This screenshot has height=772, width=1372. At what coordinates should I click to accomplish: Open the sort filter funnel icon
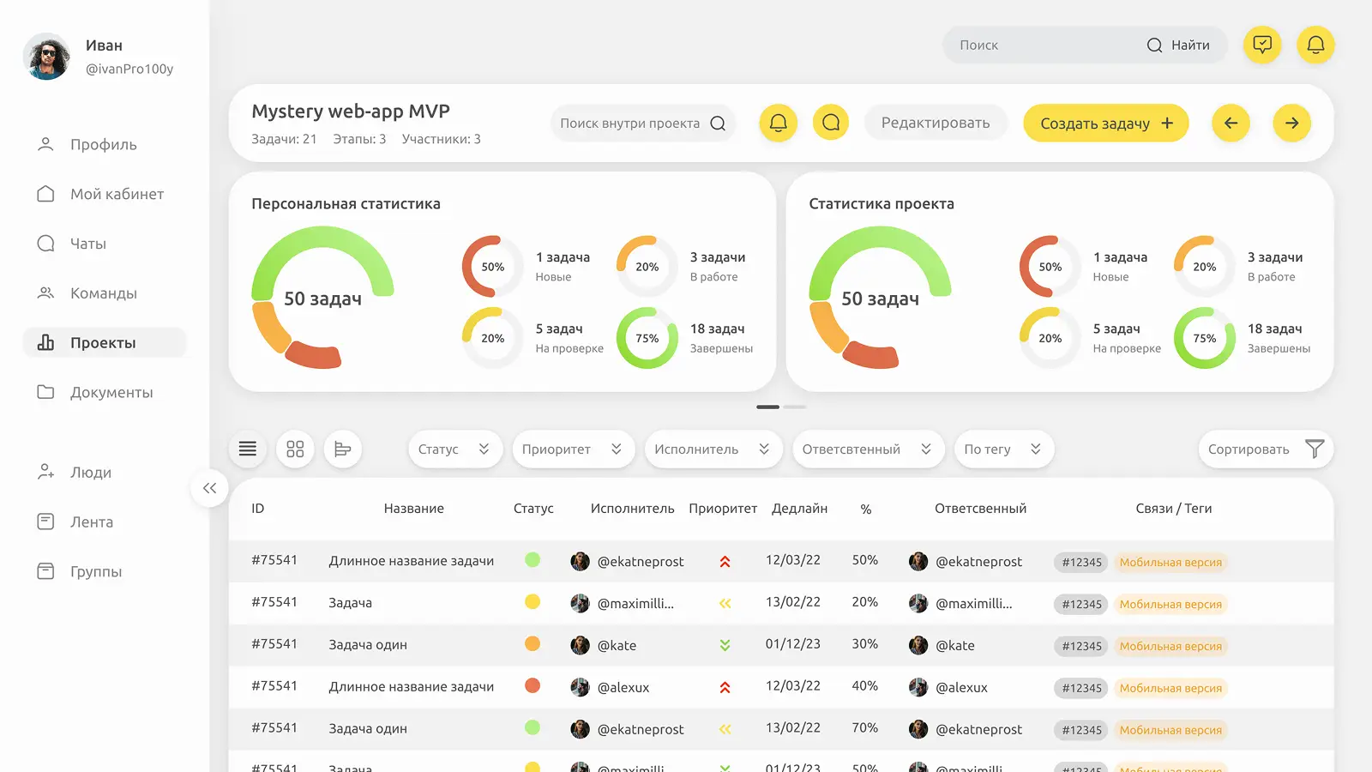(x=1316, y=449)
